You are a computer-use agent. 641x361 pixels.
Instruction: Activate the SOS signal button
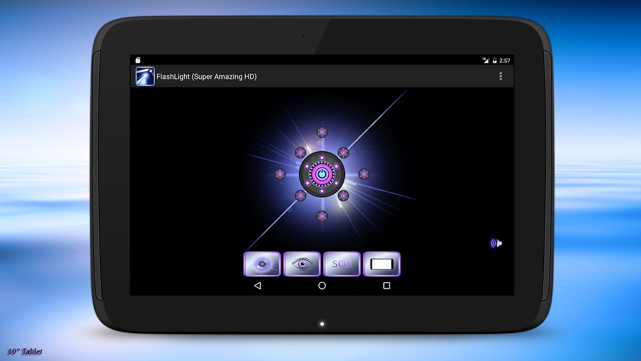point(342,264)
